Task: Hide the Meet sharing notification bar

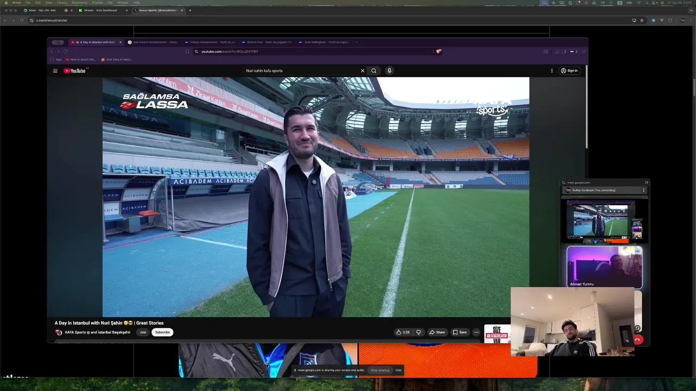Action: coord(399,370)
